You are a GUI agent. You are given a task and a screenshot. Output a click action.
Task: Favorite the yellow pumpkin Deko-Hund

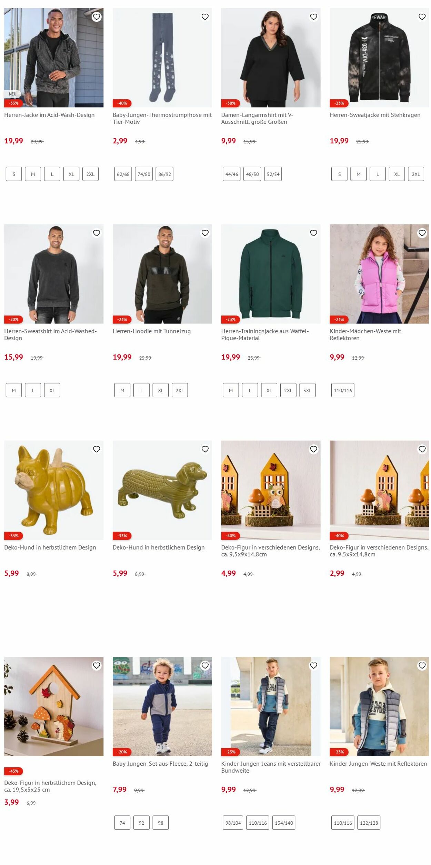pyautogui.click(x=97, y=449)
